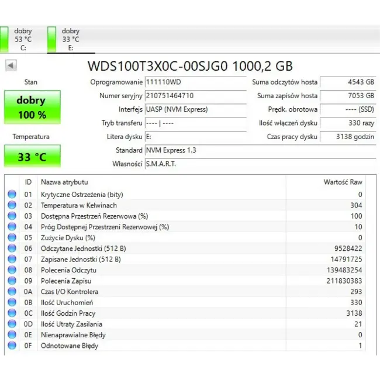Click raw value 9528422
The height and width of the screenshot is (380, 380).
click(x=348, y=248)
